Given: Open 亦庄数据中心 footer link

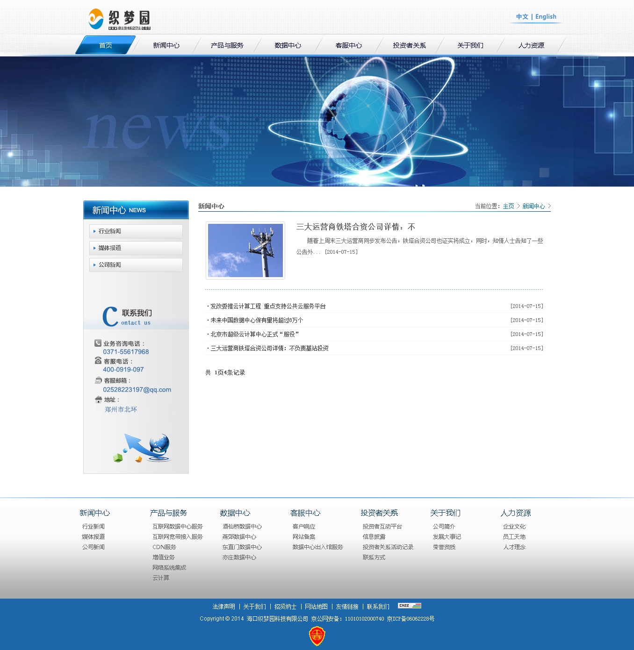Looking at the screenshot, I should point(239,557).
